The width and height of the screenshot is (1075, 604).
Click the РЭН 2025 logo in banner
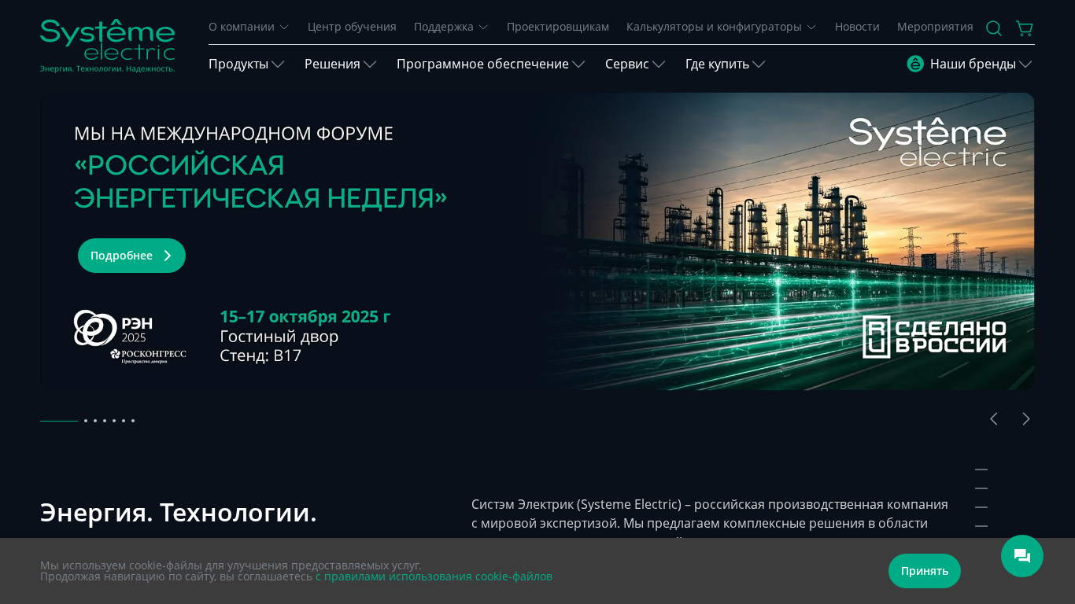click(x=130, y=337)
